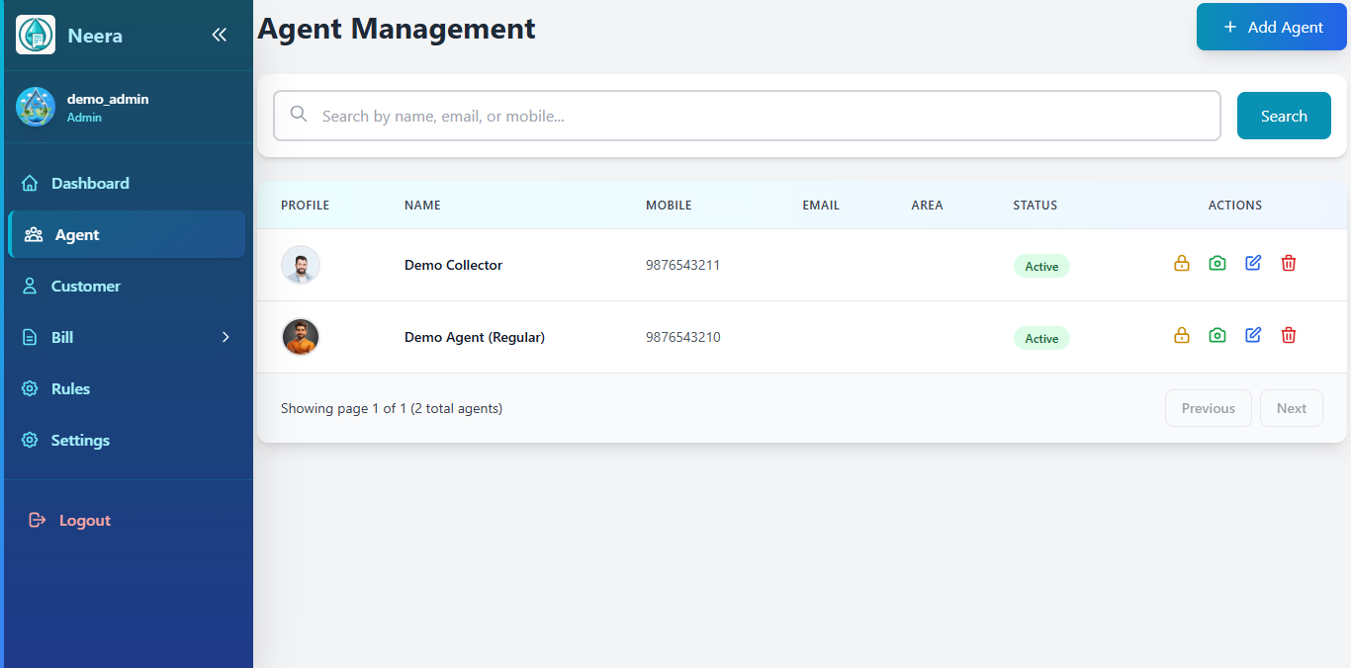This screenshot has height=668, width=1351.
Task: Click the lock icon for Demo Collector
Action: click(x=1182, y=263)
